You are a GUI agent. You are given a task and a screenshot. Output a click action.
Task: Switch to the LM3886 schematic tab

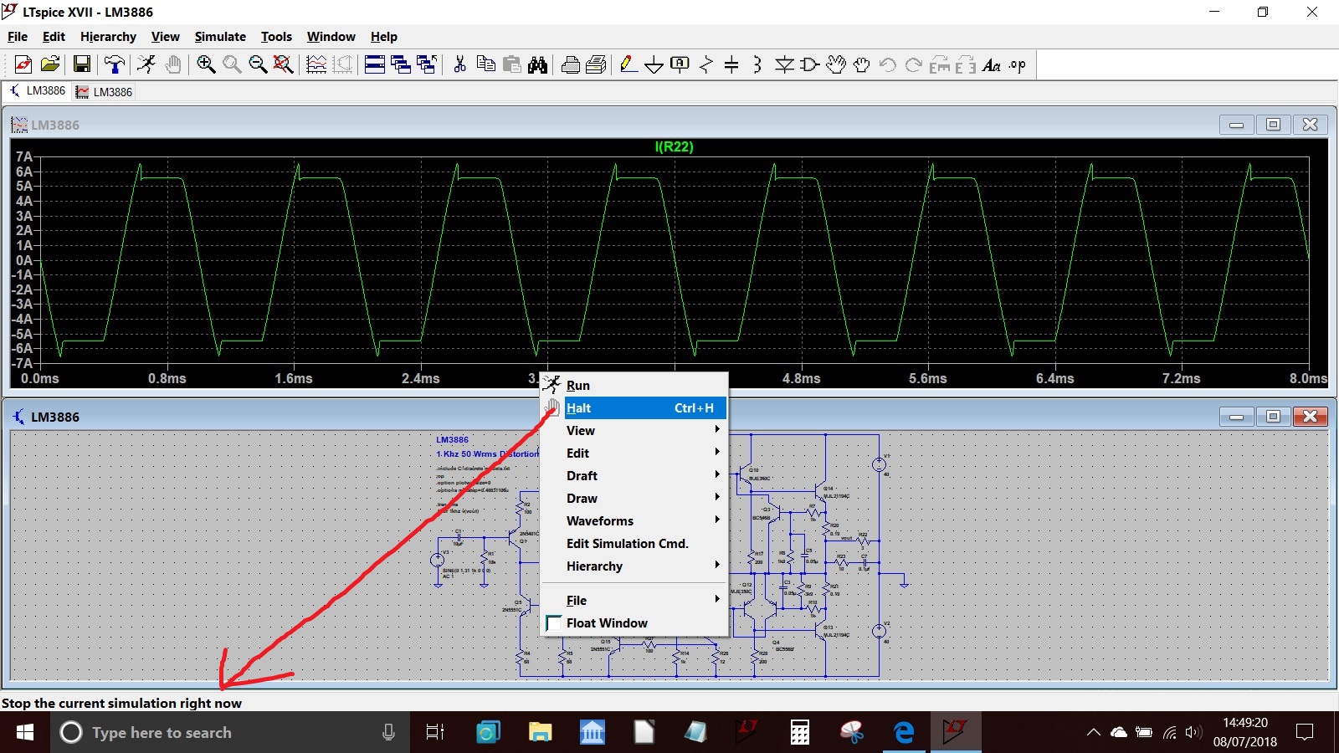click(37, 91)
